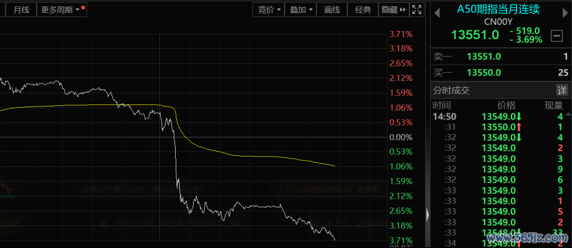Select the 14:50 trade row

click(x=498, y=117)
